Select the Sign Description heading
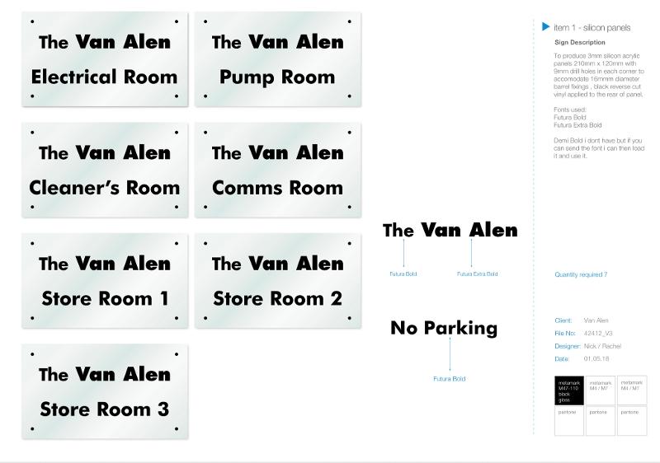The width and height of the screenshot is (660, 463). click(x=580, y=43)
